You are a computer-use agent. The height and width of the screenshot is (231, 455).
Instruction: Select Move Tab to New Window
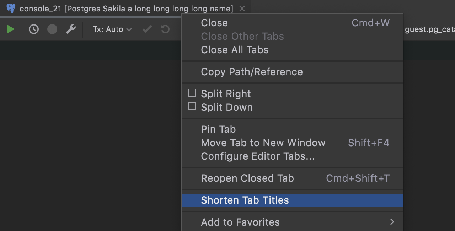click(x=263, y=143)
